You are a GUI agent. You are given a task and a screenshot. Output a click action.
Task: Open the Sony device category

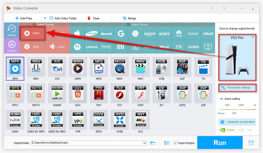(164, 33)
